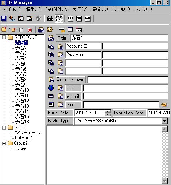
Task: Toggle the PASS mask toolbar button
Action: click(x=59, y=18)
